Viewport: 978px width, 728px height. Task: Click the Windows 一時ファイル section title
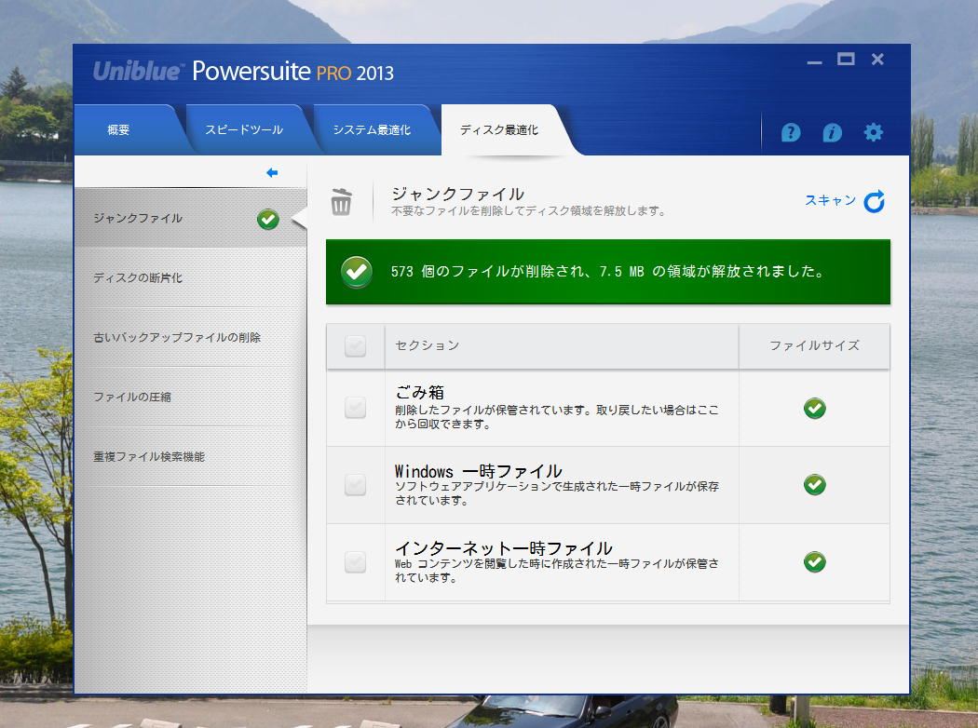tap(479, 470)
